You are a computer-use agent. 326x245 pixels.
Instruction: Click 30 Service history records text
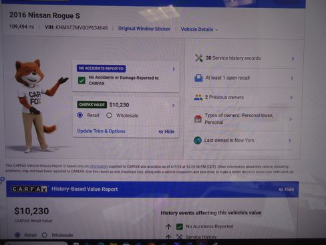[233, 58]
